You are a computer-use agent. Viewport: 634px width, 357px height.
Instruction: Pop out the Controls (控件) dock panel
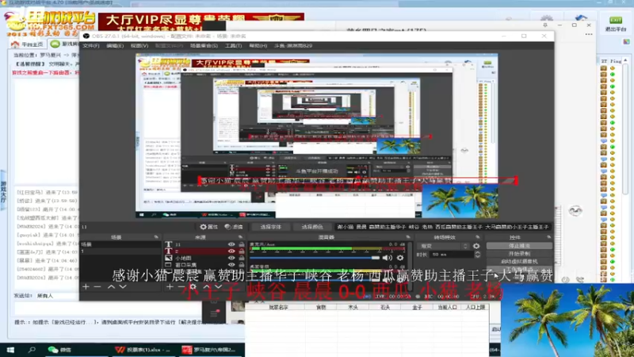pos(548,237)
